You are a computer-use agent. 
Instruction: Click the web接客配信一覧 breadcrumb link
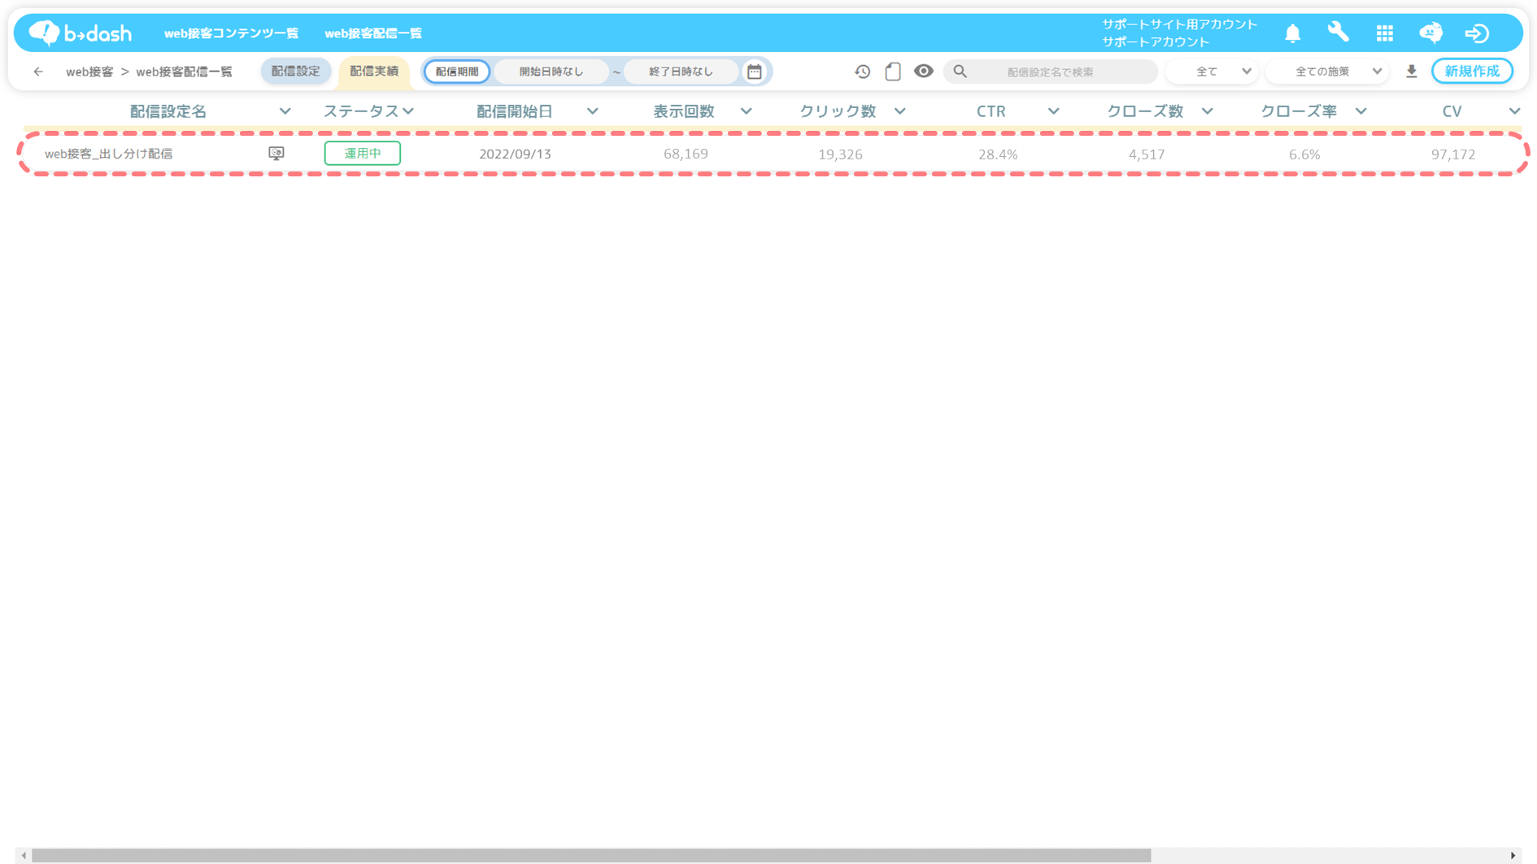pyautogui.click(x=184, y=72)
